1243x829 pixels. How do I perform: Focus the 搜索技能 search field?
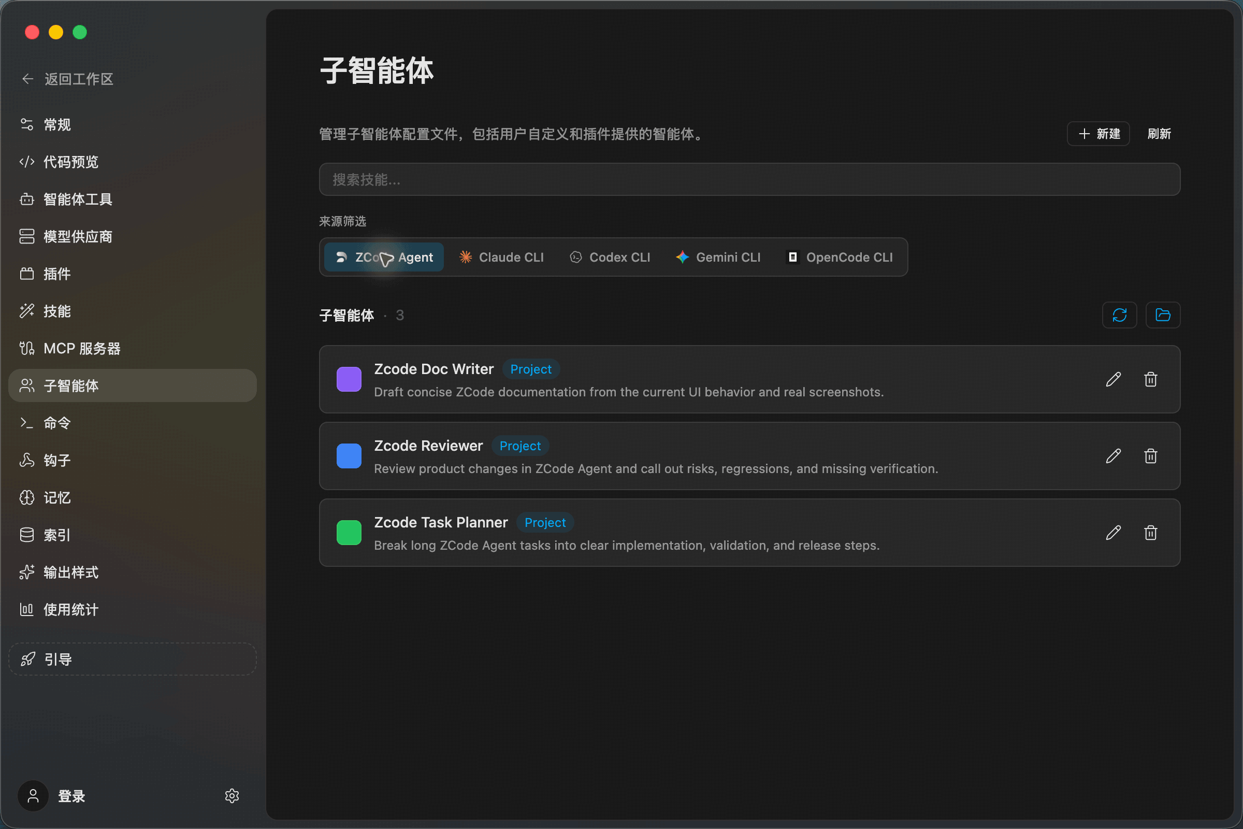[749, 180]
